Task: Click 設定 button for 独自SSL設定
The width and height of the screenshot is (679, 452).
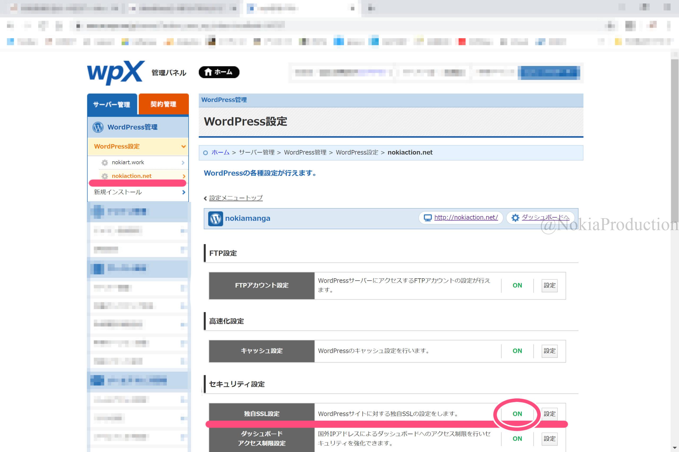Action: point(550,414)
